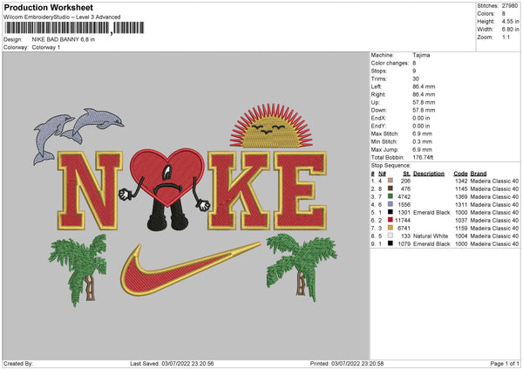Click 'Page 1 of 1' in footer
The width and height of the screenshot is (523, 370).
tap(505, 363)
